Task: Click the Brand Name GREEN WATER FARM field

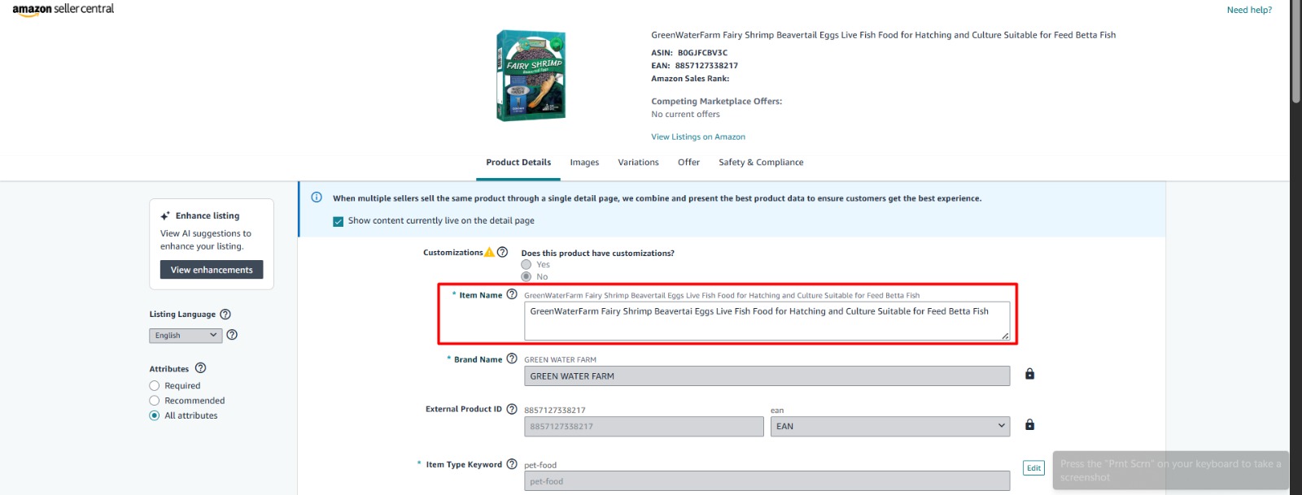Action: (767, 376)
